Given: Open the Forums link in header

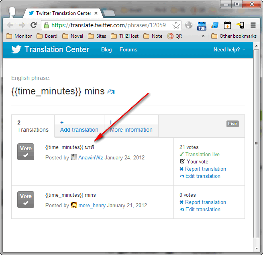Looking at the screenshot, I should click(x=128, y=49).
